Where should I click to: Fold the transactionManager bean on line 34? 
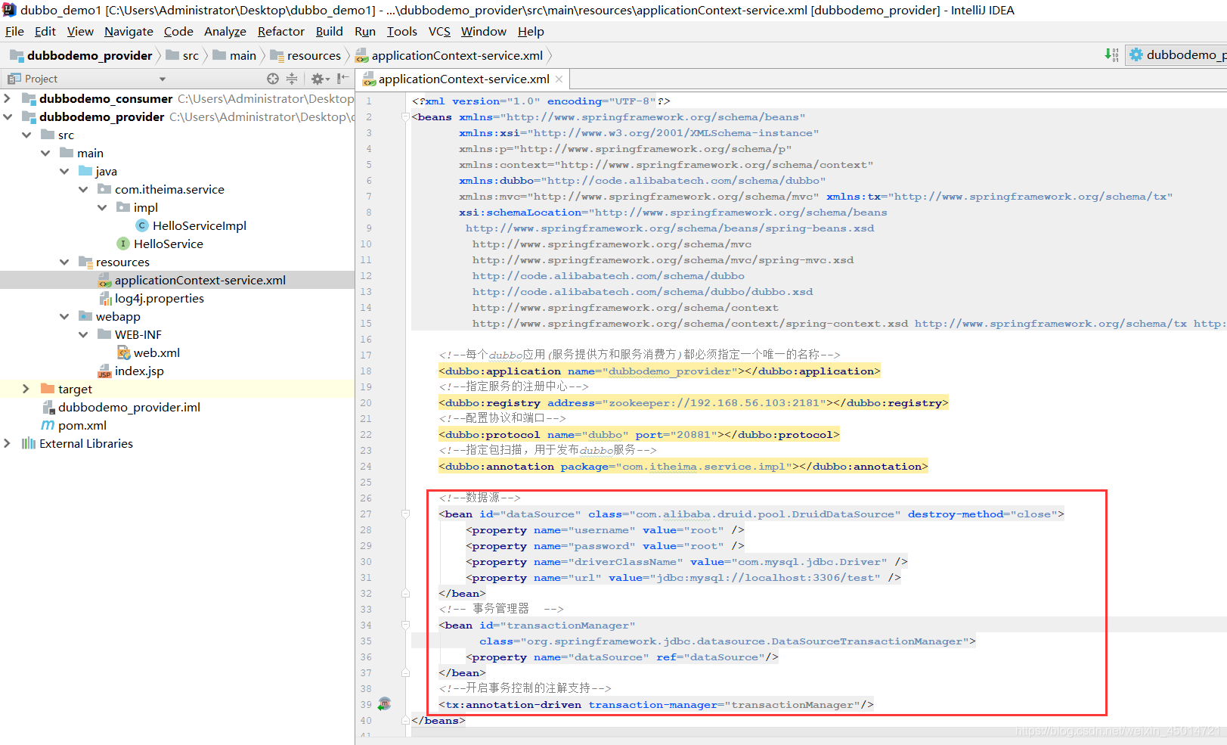(x=406, y=625)
